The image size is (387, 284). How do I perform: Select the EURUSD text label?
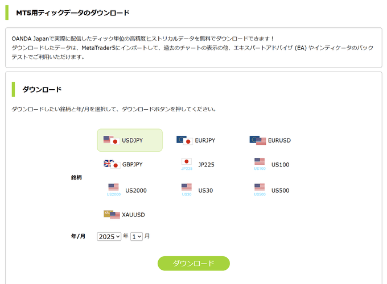(x=279, y=140)
